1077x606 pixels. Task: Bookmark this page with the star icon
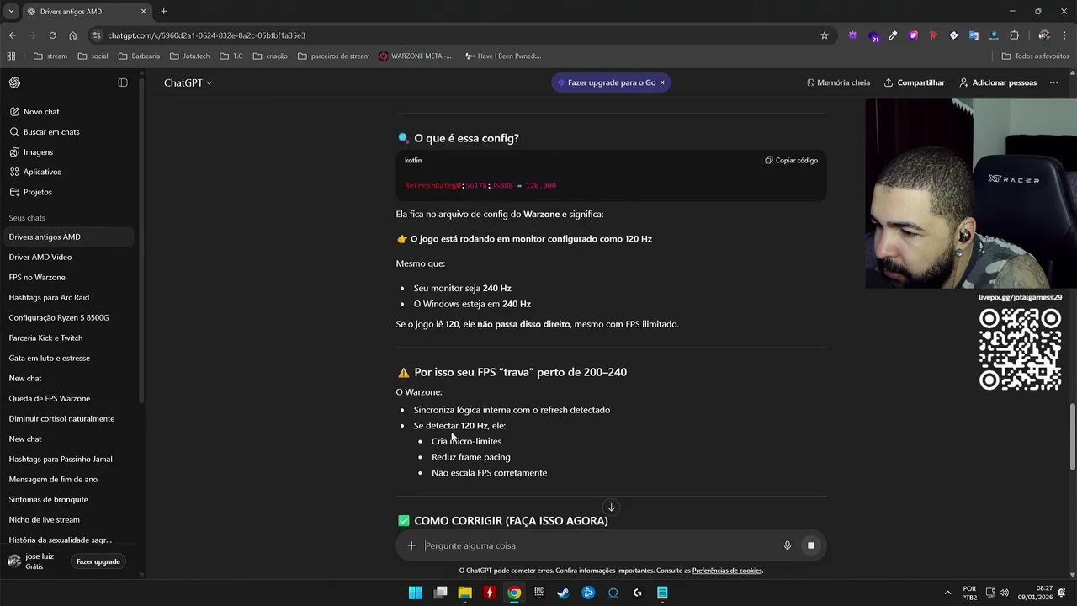pos(825,35)
